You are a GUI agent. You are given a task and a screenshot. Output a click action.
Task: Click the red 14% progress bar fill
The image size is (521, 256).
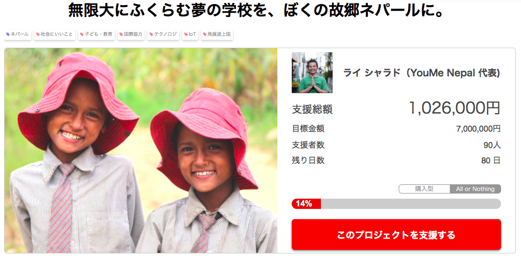(306, 204)
